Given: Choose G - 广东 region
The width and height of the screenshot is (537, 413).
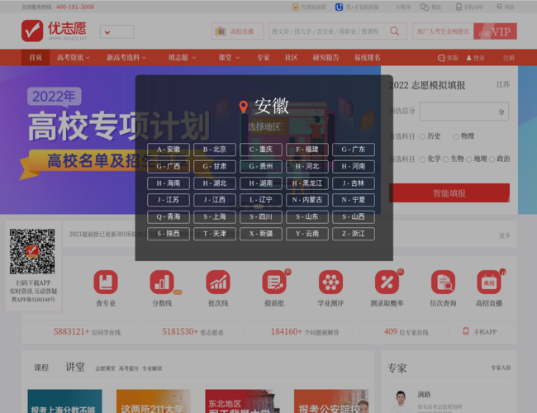Looking at the screenshot, I should pos(354,150).
